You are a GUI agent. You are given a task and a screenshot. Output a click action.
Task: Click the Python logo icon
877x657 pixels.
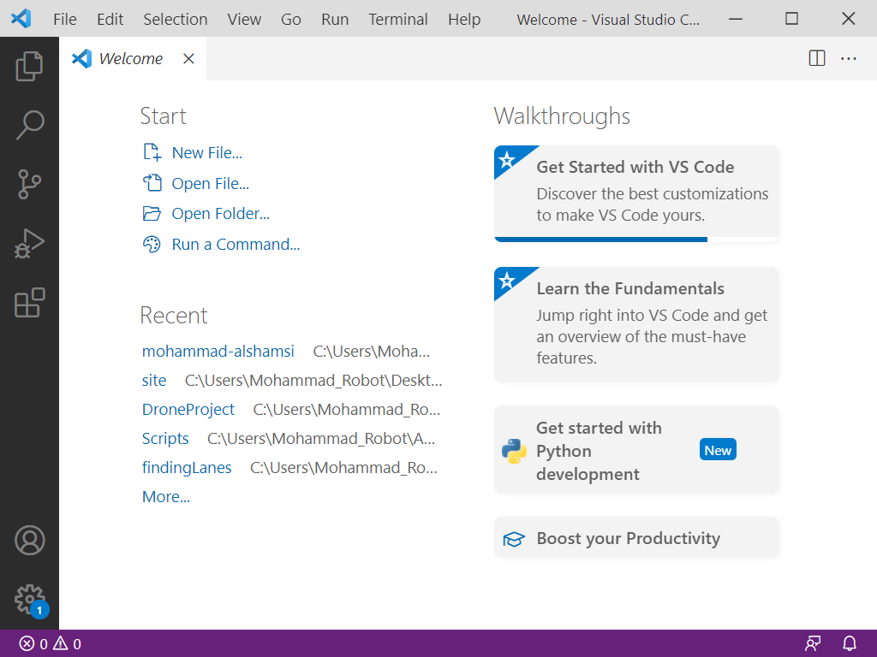[514, 451]
